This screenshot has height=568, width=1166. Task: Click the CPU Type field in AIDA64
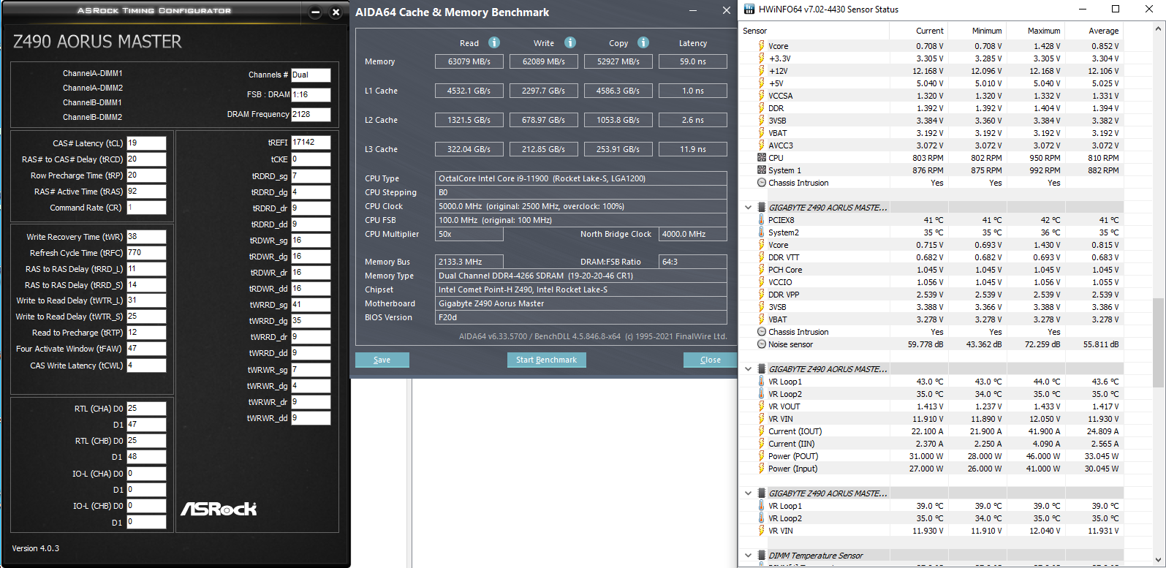[x=581, y=178]
